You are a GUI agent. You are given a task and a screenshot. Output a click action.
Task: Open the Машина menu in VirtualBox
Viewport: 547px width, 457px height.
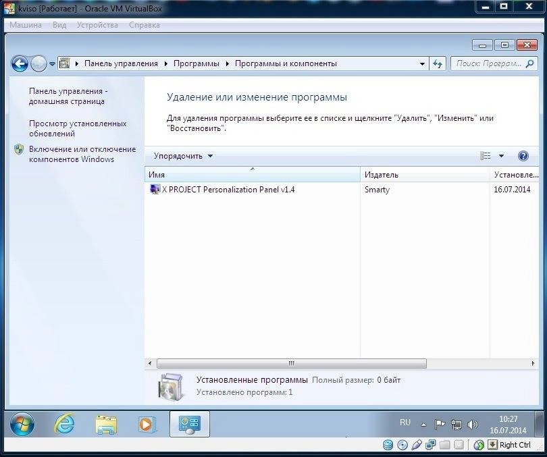pyautogui.click(x=26, y=25)
